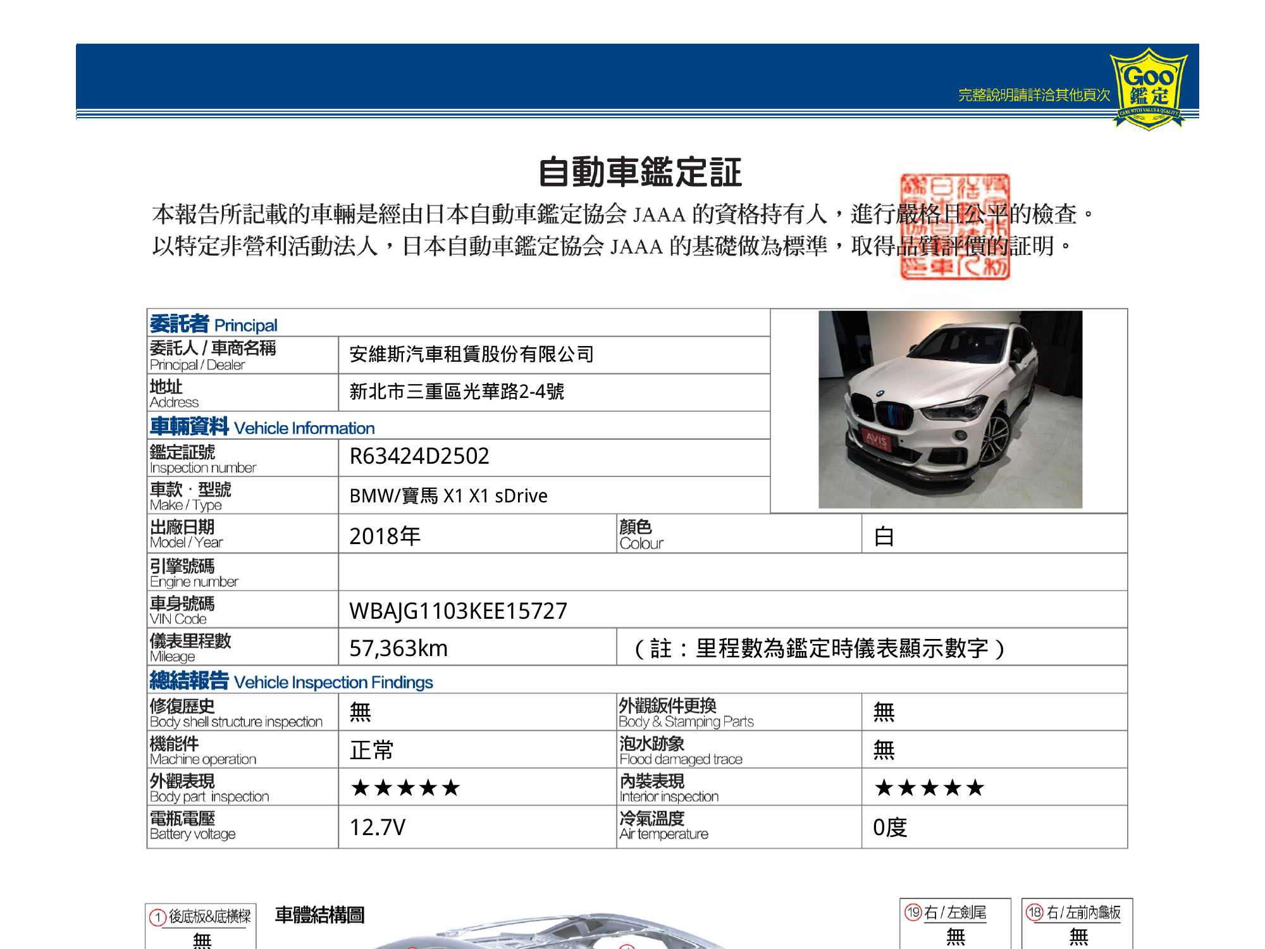Screen dimensions: 1265x949
Task: Select the address 新北市三重區光華路2-4號
Action: tap(457, 392)
